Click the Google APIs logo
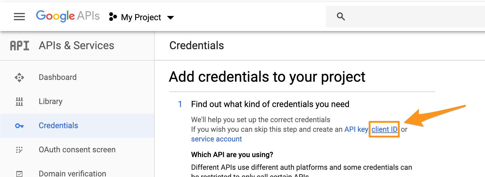Screen dimensions: 485x177 click(68, 16)
